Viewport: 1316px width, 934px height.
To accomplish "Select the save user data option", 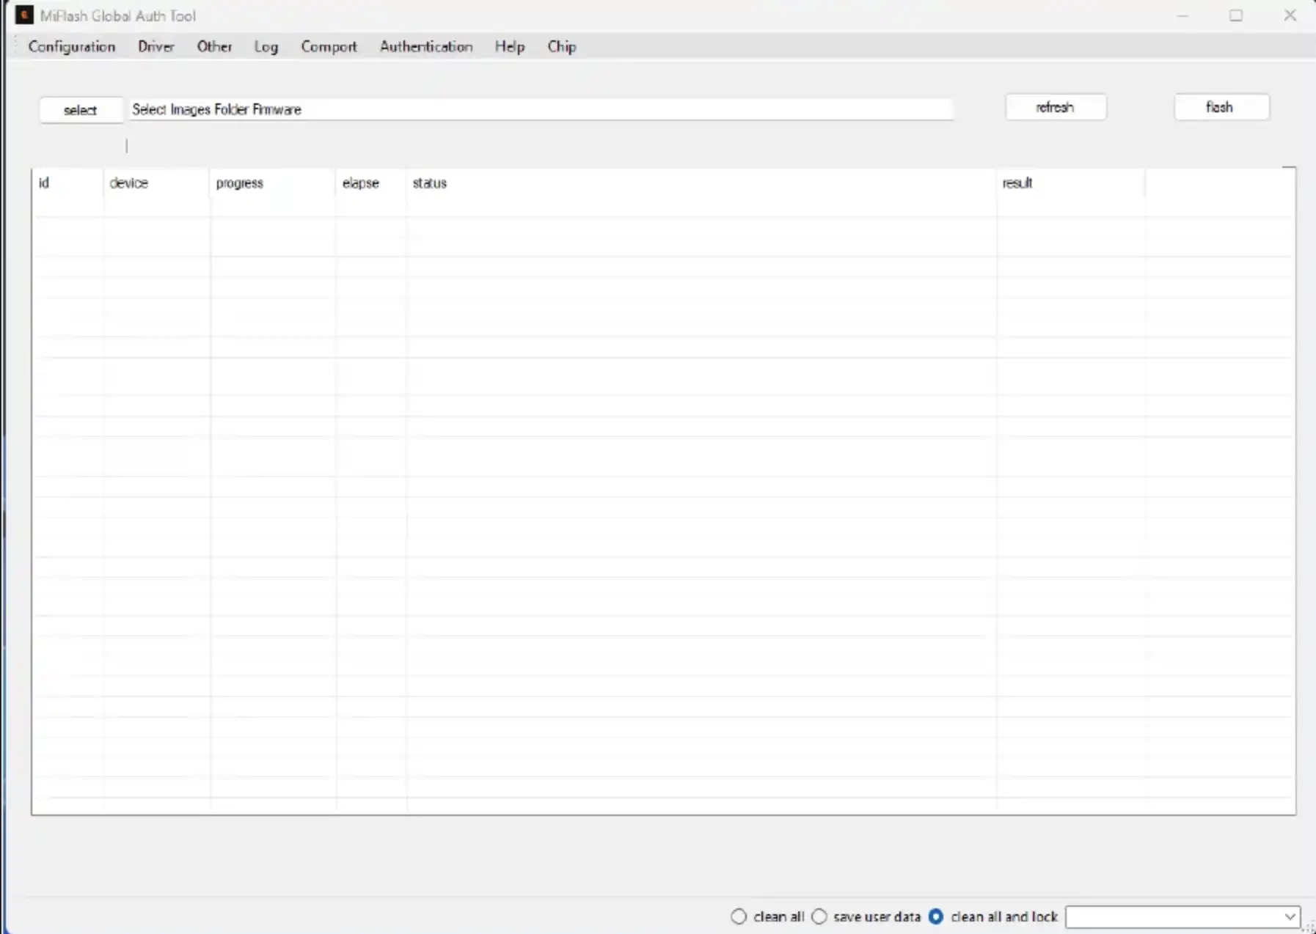I will 820,916.
